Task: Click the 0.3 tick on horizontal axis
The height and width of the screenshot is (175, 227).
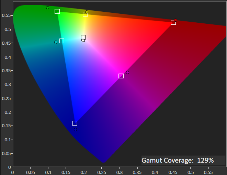Action: tap(120, 171)
